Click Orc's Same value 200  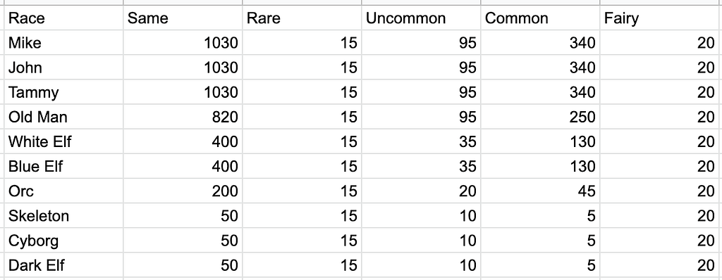point(183,191)
